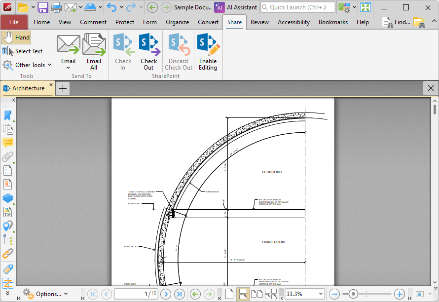Switch to the Bookmarks ribbon tab

333,22
